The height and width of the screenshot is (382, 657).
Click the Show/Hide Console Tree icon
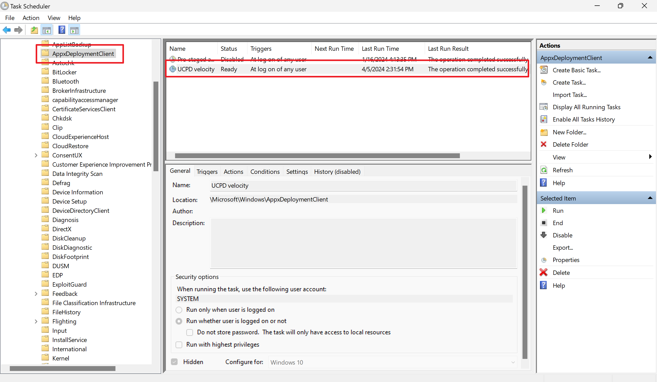tap(47, 30)
